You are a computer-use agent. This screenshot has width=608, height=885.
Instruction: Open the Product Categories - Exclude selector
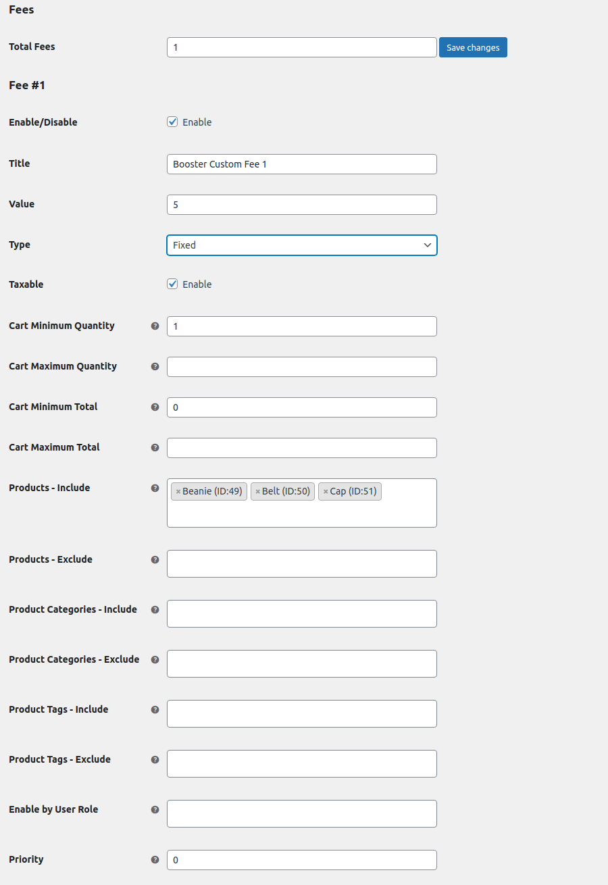[302, 663]
